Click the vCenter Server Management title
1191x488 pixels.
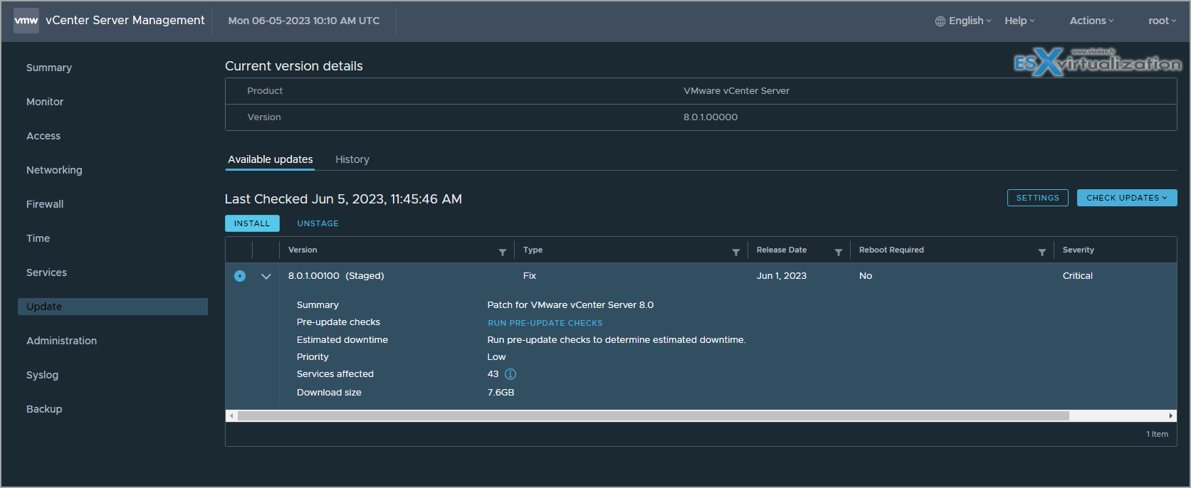[x=125, y=21]
